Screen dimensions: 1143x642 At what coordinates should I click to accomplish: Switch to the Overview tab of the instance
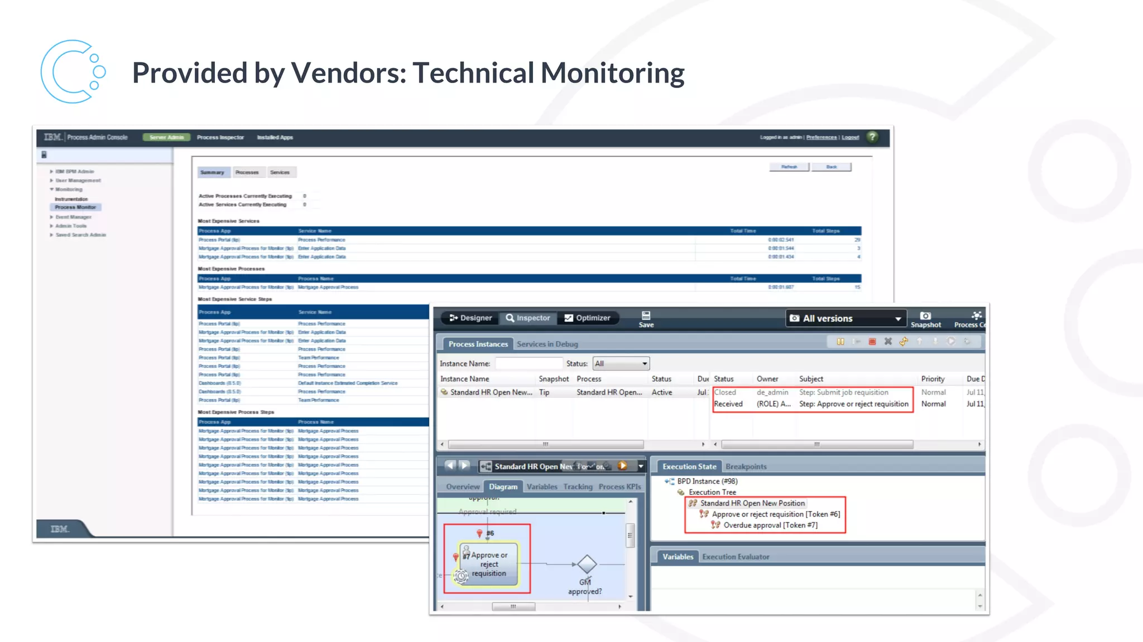tap(463, 487)
